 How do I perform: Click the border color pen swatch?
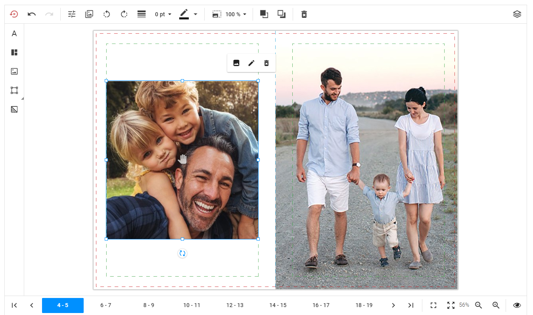click(184, 14)
